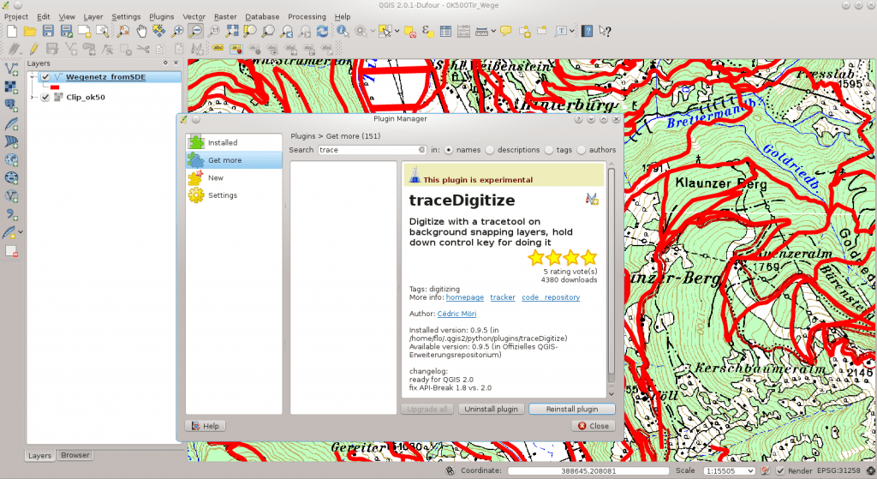Click the traceDigitize plugin icon in details
This screenshot has width=877, height=479.
592,199
